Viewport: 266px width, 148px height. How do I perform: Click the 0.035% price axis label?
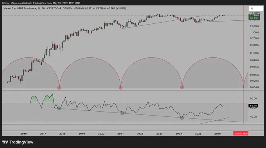[x=255, y=67]
